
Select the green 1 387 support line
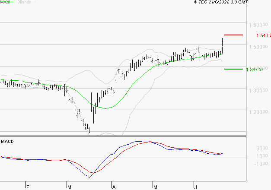233,69
